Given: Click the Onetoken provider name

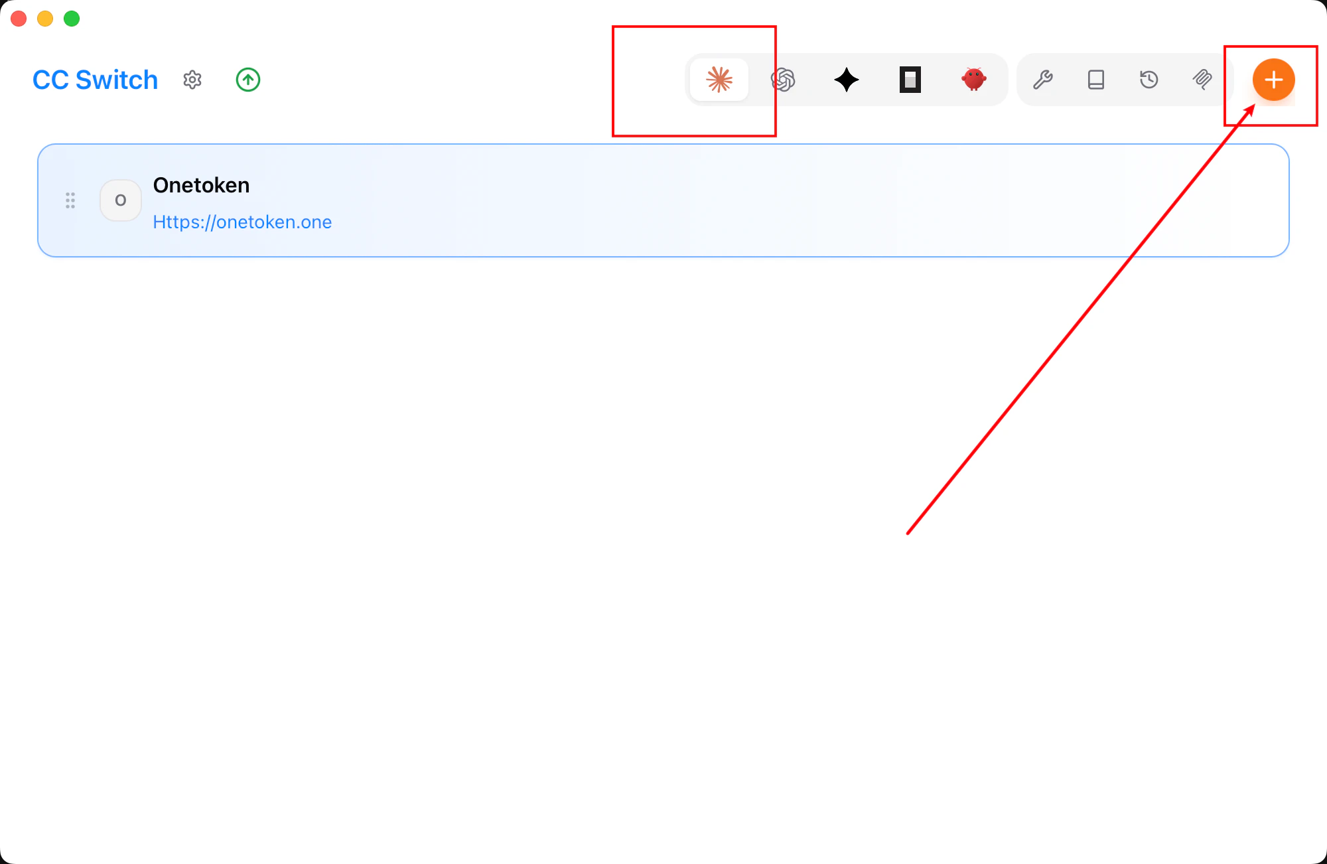Looking at the screenshot, I should 201,185.
